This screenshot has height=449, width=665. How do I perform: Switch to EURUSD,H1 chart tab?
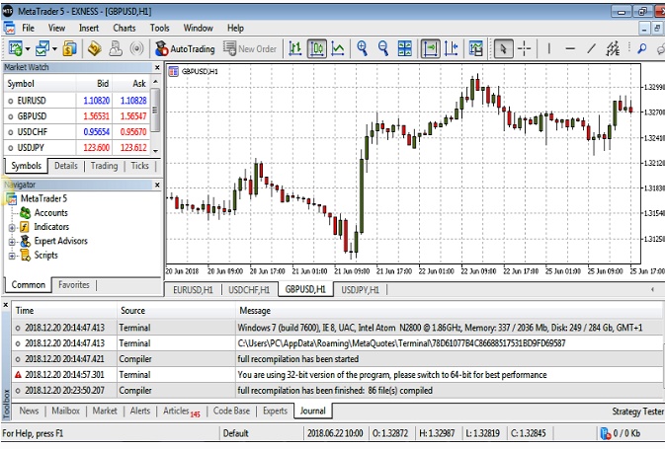pos(193,290)
